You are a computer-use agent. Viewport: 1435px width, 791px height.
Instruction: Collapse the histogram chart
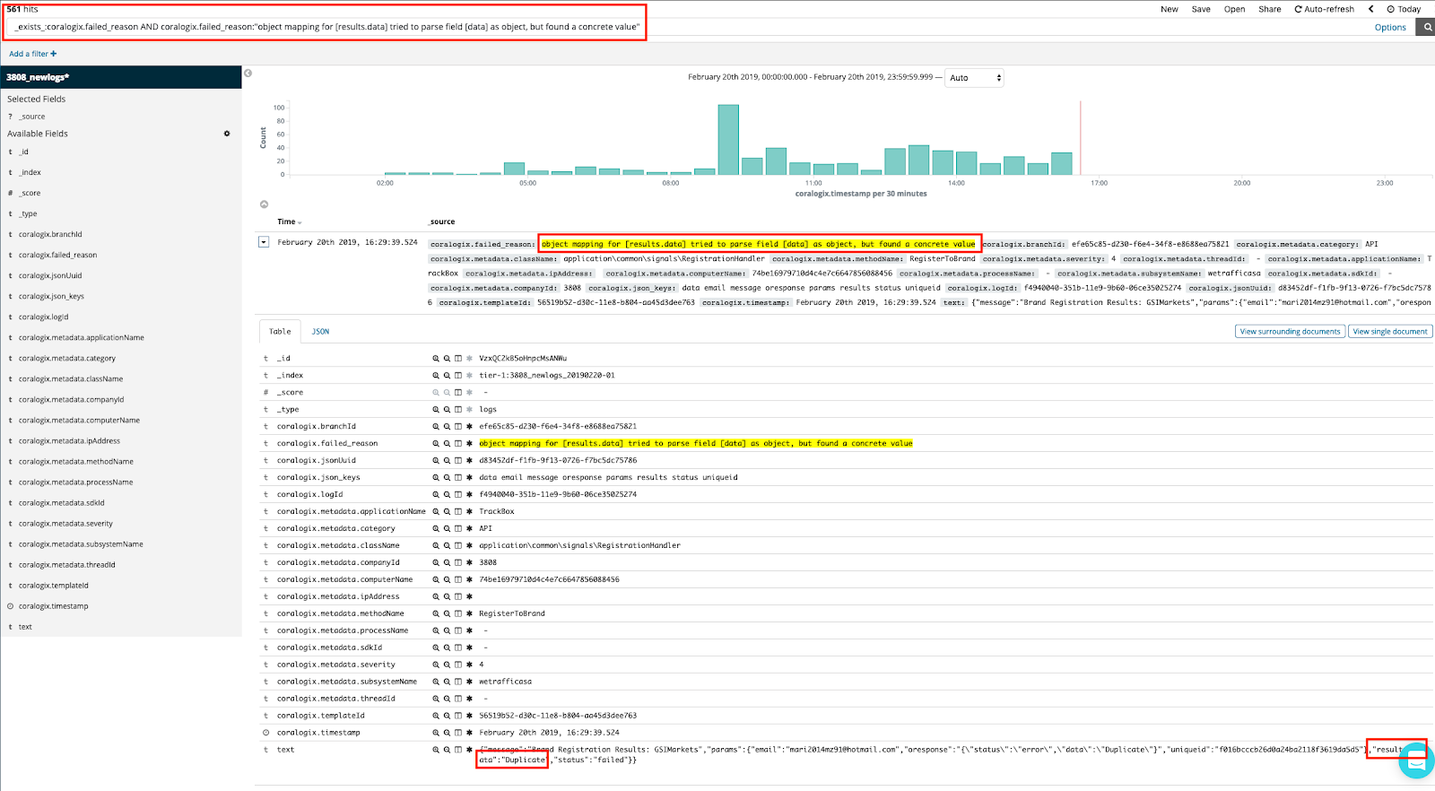(x=264, y=204)
